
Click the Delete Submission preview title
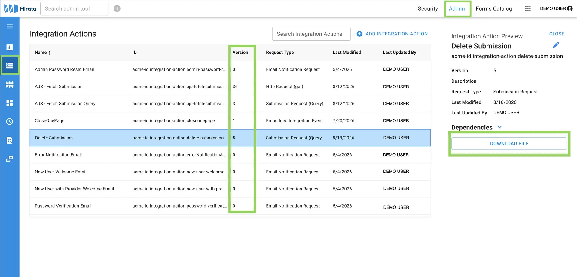(481, 46)
